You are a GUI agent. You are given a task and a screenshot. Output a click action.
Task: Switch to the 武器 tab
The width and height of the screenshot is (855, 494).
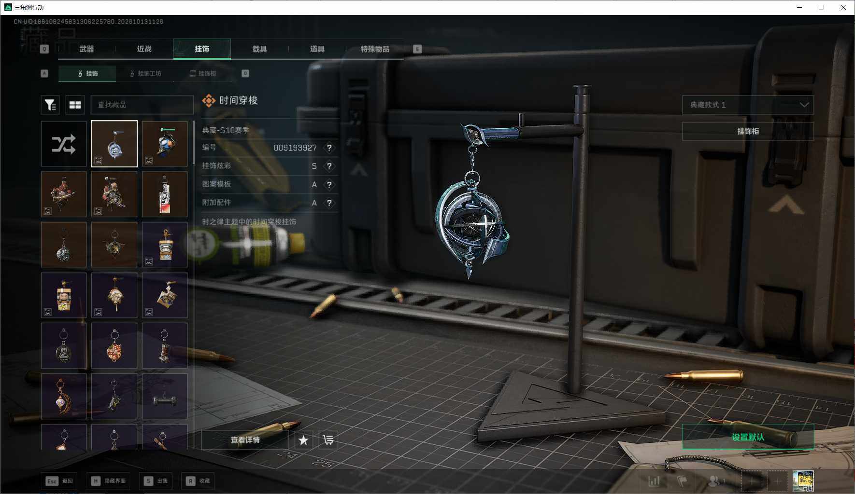[x=87, y=49]
